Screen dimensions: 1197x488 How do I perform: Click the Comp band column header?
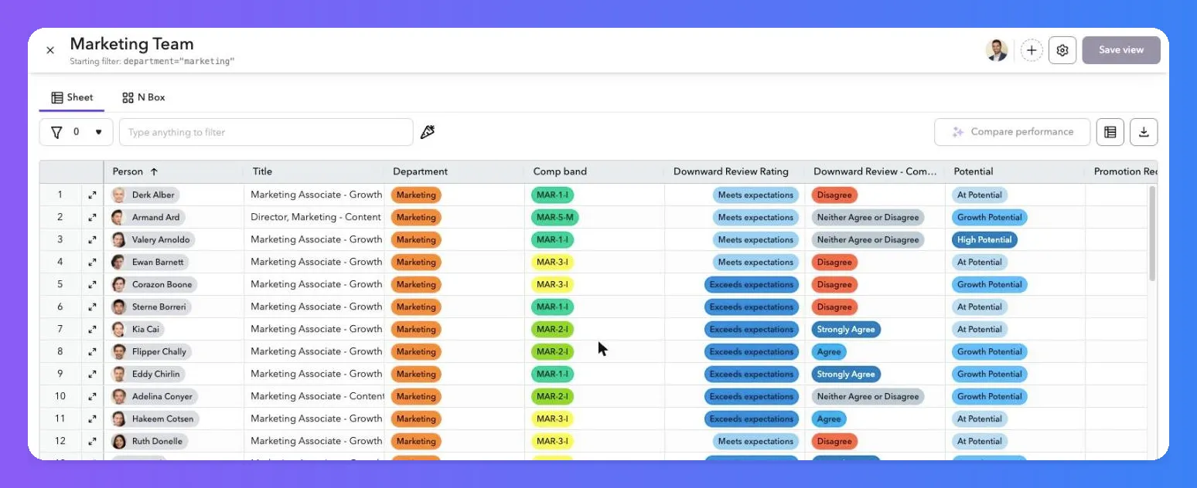click(594, 171)
